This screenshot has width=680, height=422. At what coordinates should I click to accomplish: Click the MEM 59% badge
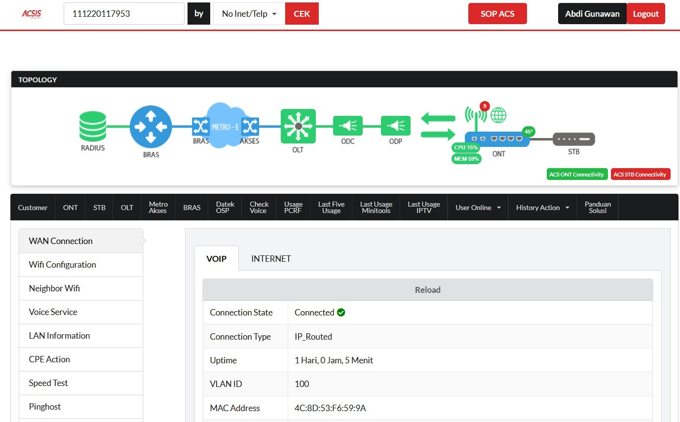coord(466,159)
